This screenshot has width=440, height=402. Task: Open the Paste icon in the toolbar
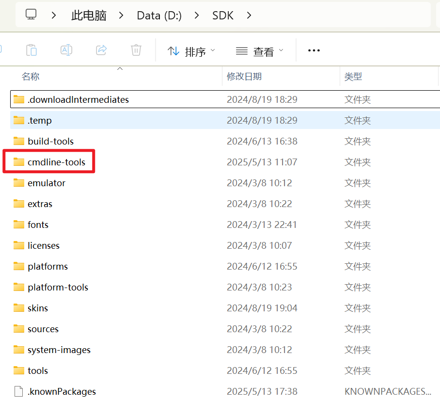coord(31,50)
